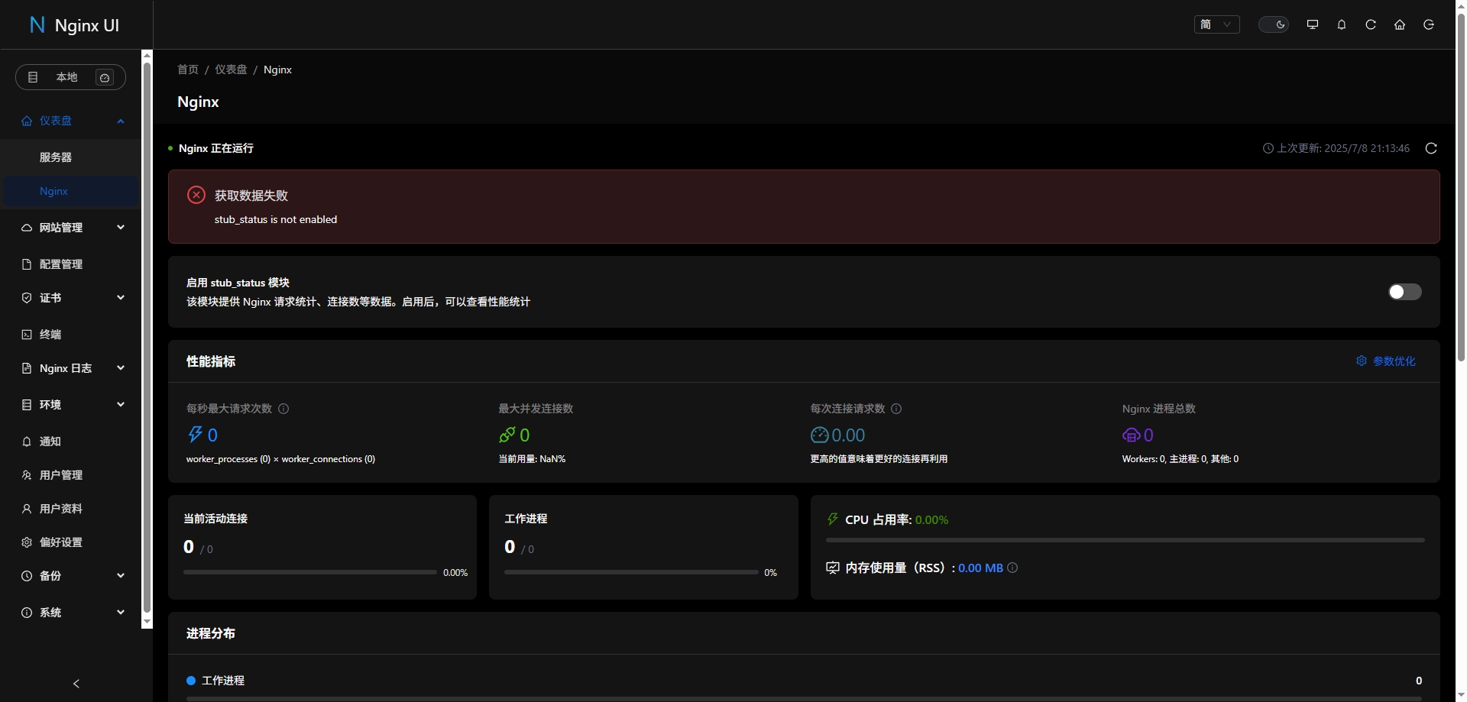Click 'worker_processes (0) × worker_connections (0)' text
Image resolution: width=1467 pixels, height=702 pixels.
280,459
